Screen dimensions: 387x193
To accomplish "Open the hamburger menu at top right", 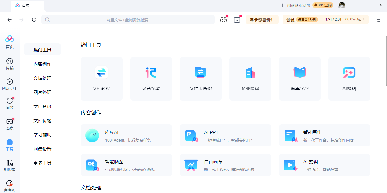I will click(x=378, y=20).
